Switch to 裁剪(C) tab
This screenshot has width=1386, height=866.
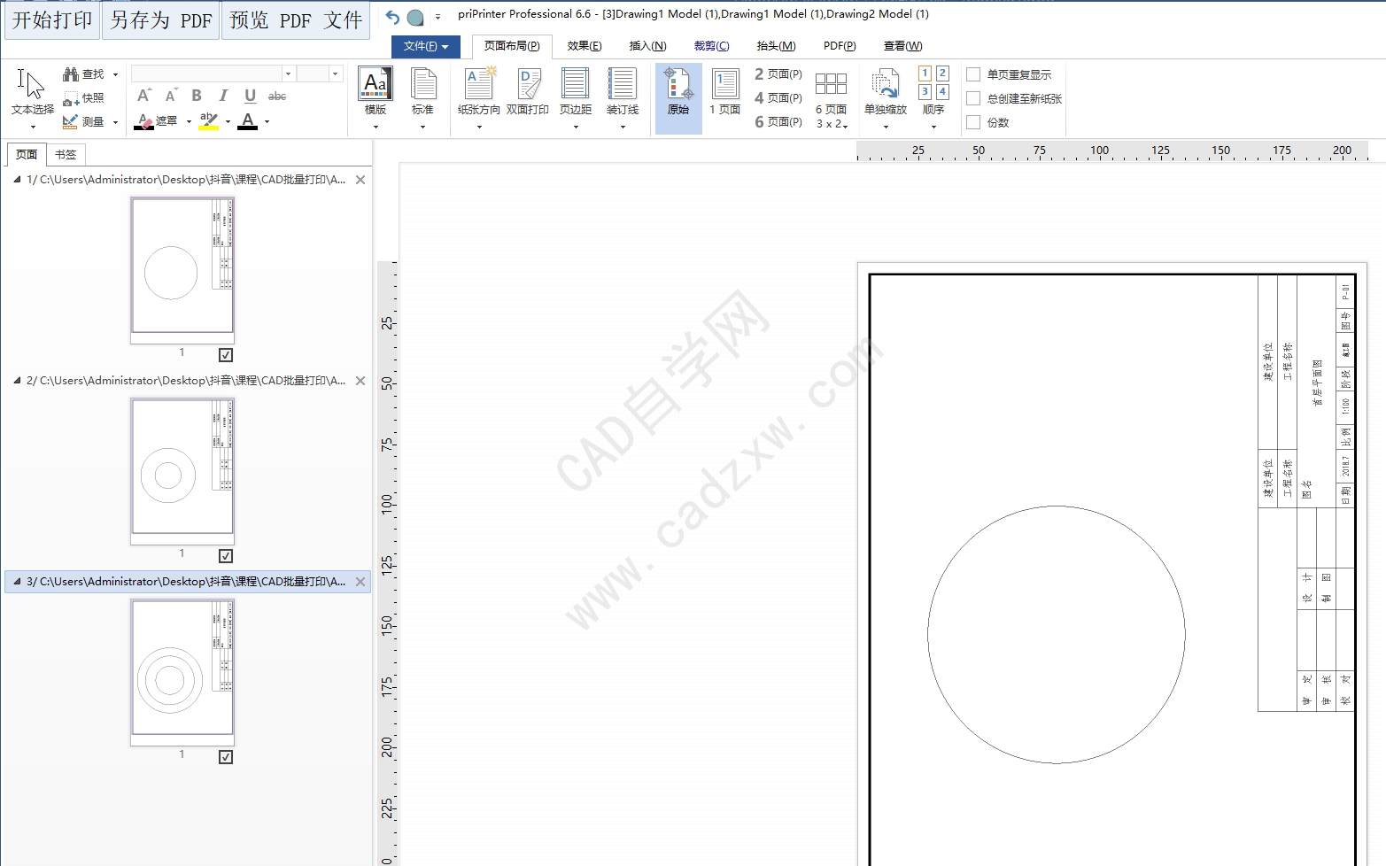(x=712, y=46)
